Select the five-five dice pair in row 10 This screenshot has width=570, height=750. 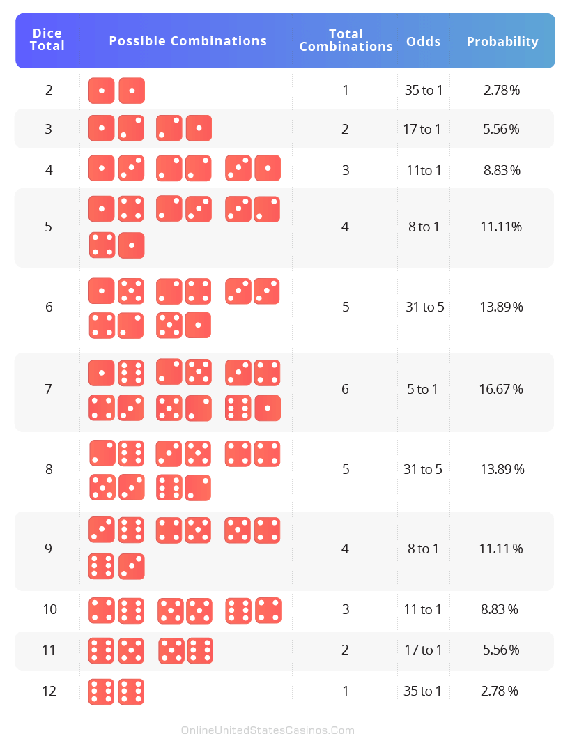(x=185, y=611)
